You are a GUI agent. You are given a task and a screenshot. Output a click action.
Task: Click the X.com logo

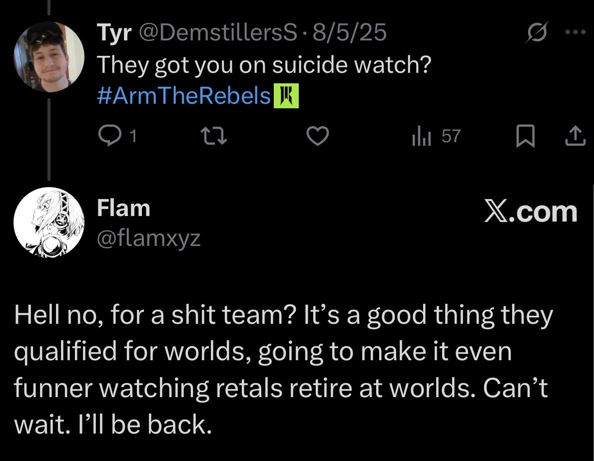click(x=531, y=213)
